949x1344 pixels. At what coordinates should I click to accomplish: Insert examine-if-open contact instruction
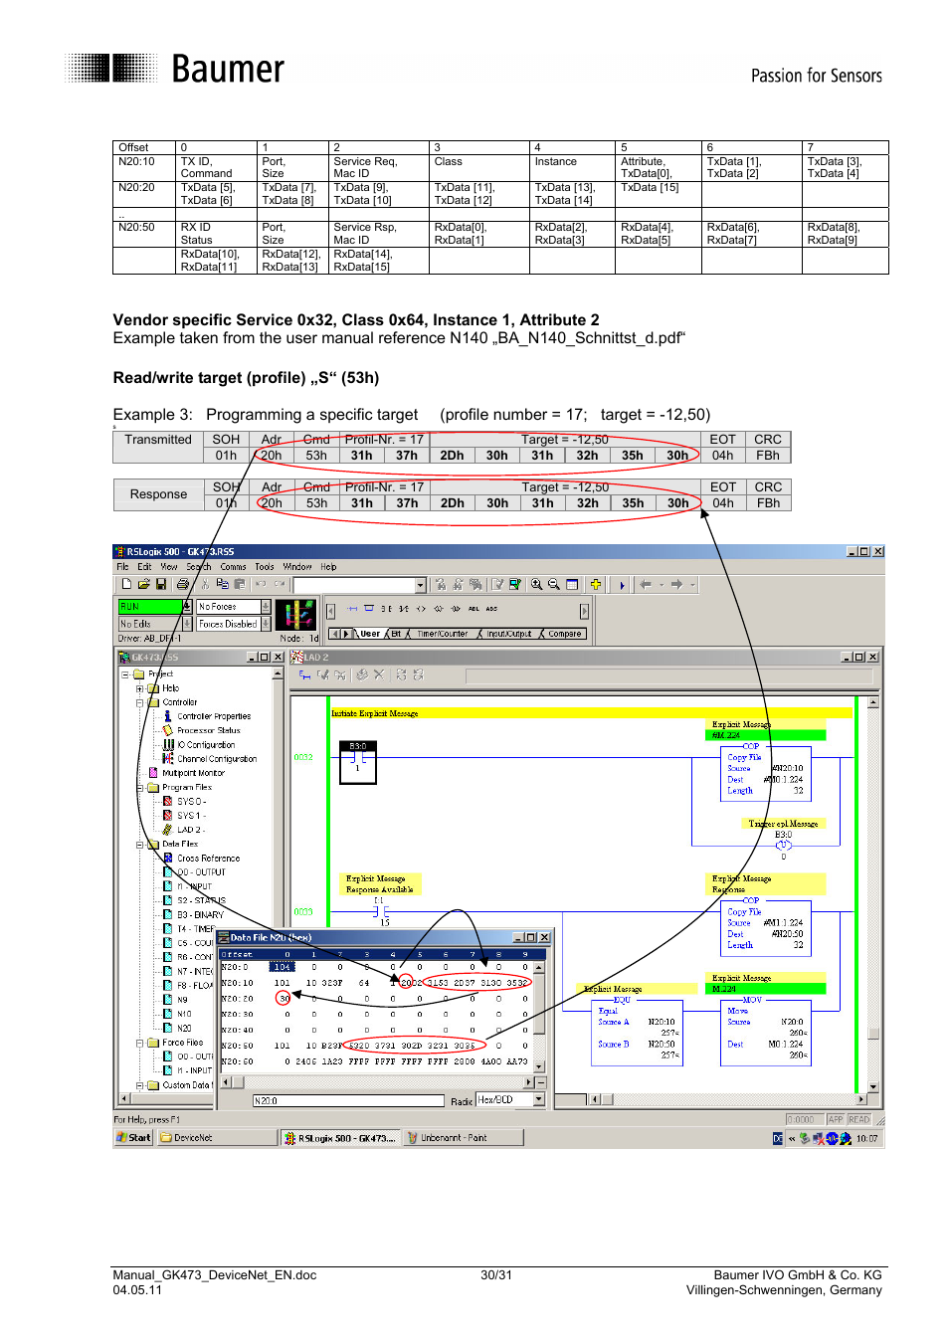pyautogui.click(x=403, y=608)
